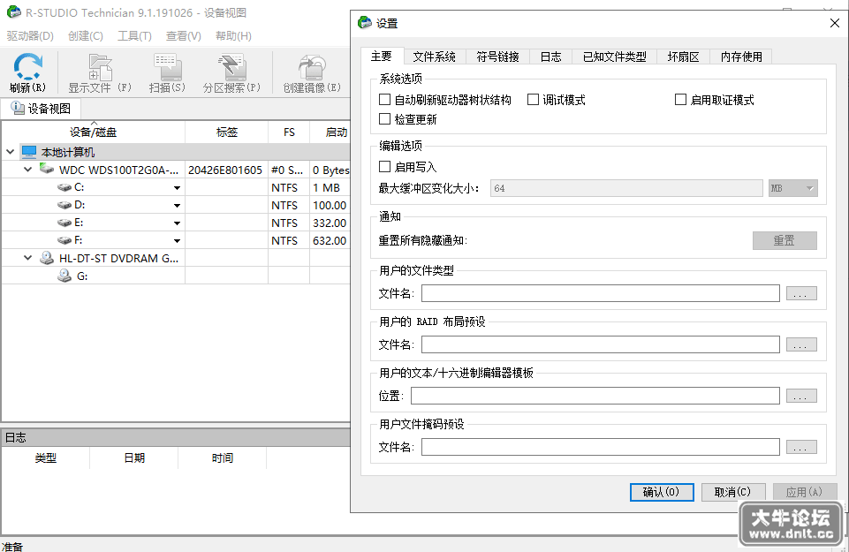Switch to the File Systems (文件系统) tab
Image resolution: width=849 pixels, height=552 pixels.
click(435, 57)
